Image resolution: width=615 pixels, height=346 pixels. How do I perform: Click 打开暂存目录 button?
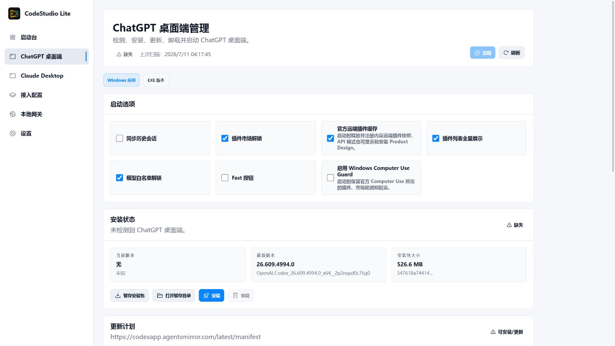coord(174,296)
